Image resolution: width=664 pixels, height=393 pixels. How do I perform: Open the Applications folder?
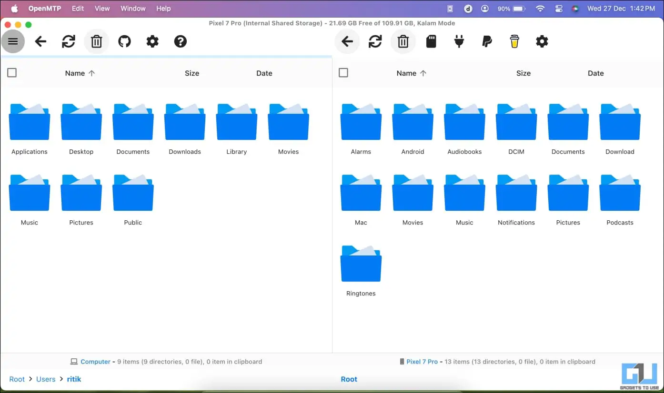(30, 129)
